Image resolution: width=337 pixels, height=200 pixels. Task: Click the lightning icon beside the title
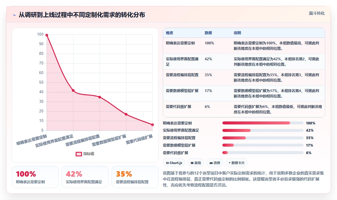tap(14, 15)
